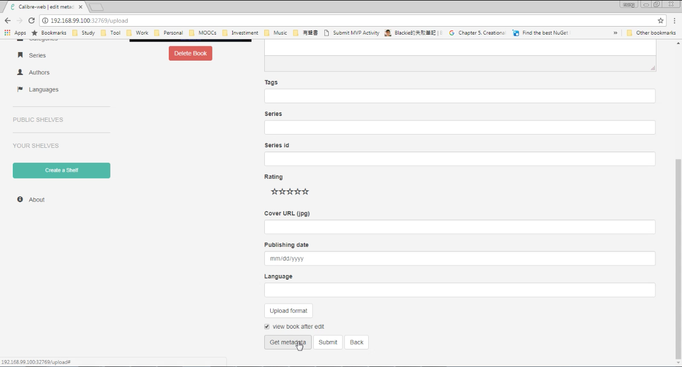Image resolution: width=682 pixels, height=367 pixels.
Task: Open Music bookmarks folder
Action: point(275,32)
